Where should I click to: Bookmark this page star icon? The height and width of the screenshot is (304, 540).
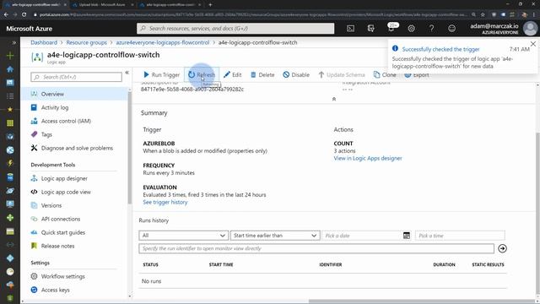(483, 14)
